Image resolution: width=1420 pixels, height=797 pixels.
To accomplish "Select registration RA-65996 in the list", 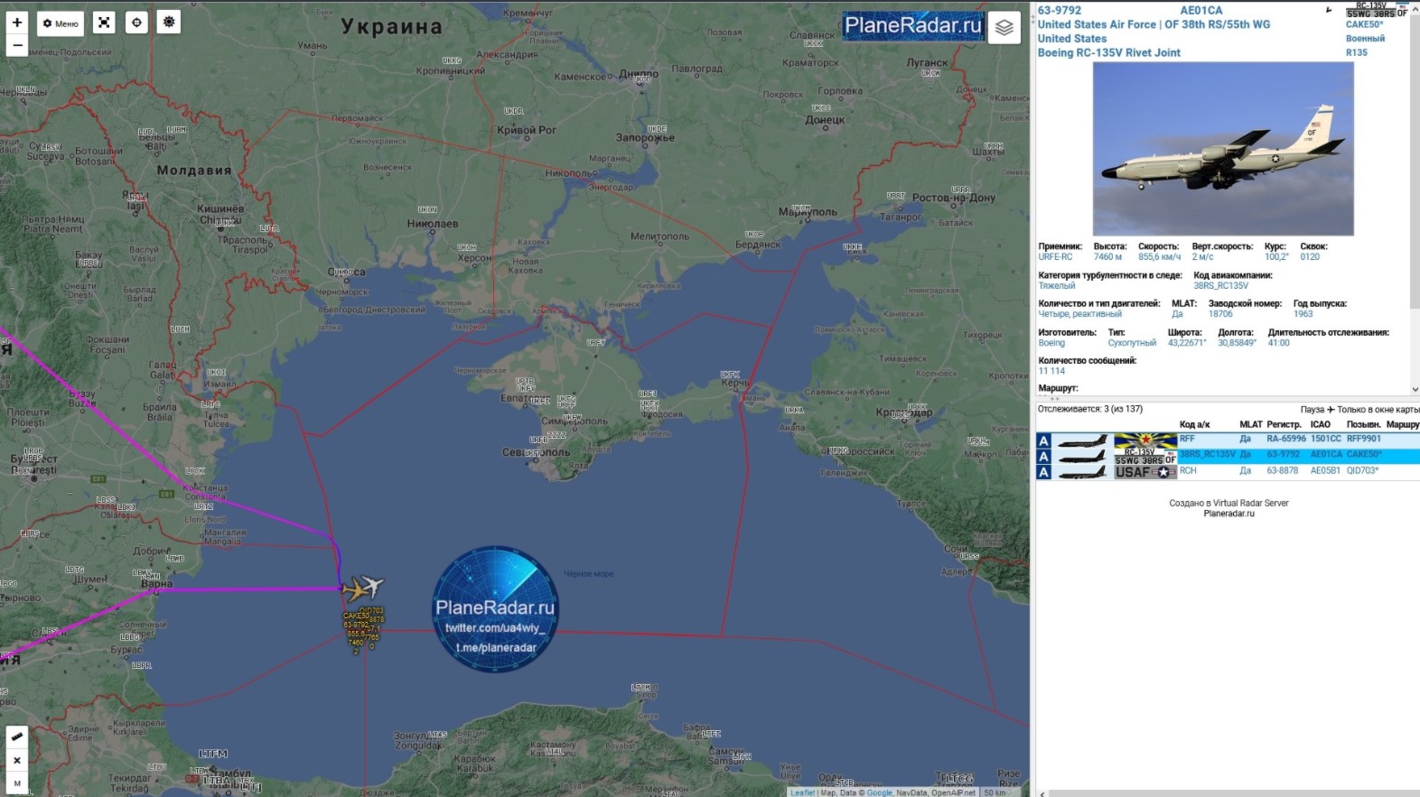I will point(1285,439).
